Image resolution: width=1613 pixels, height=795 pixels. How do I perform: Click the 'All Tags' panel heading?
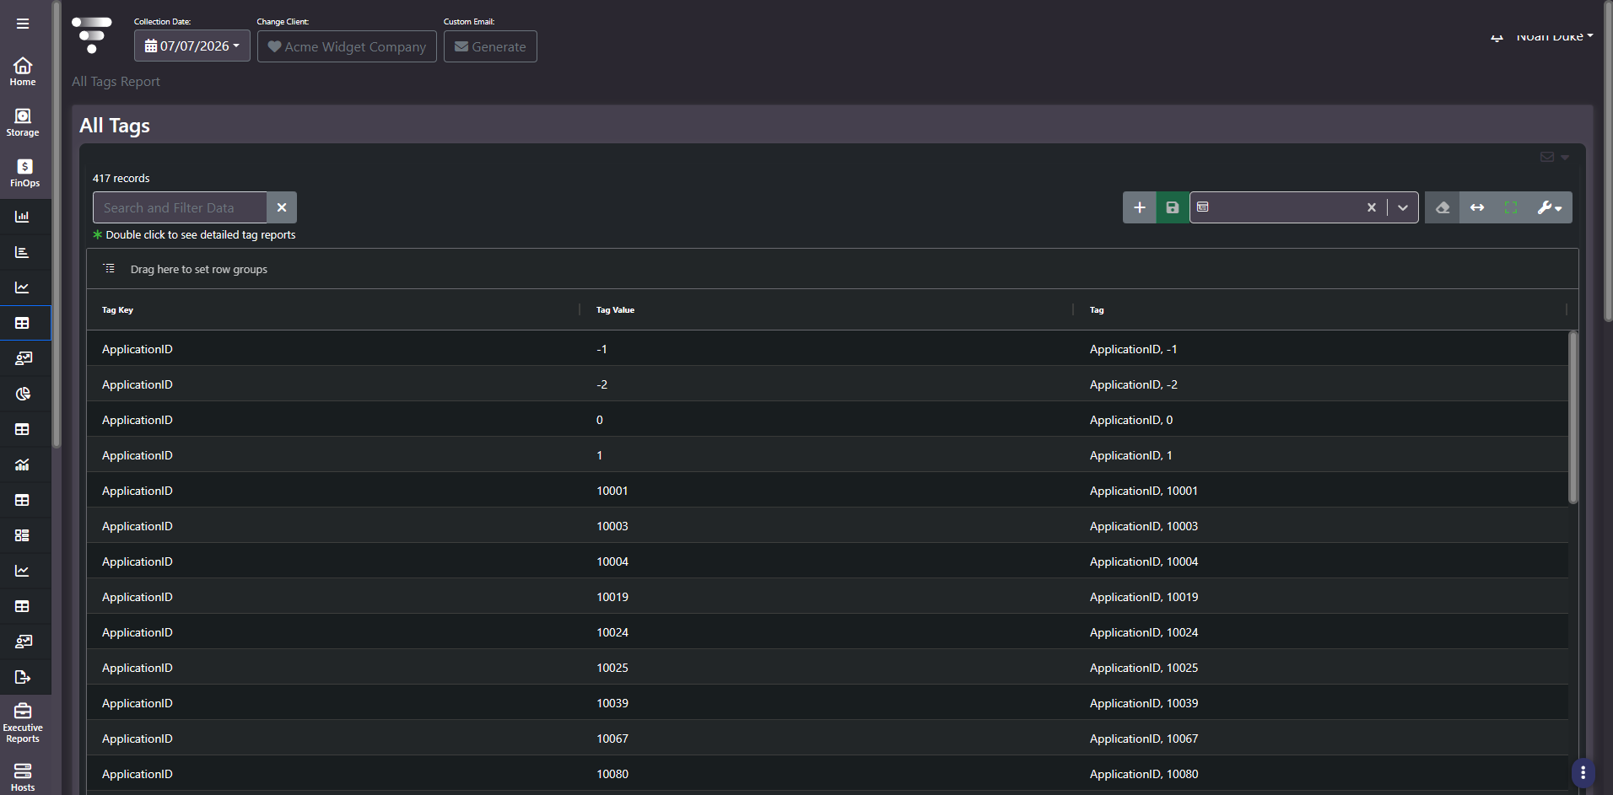coord(115,126)
